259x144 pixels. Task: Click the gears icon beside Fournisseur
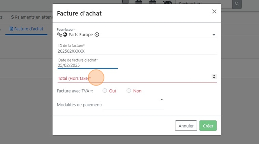point(59,34)
